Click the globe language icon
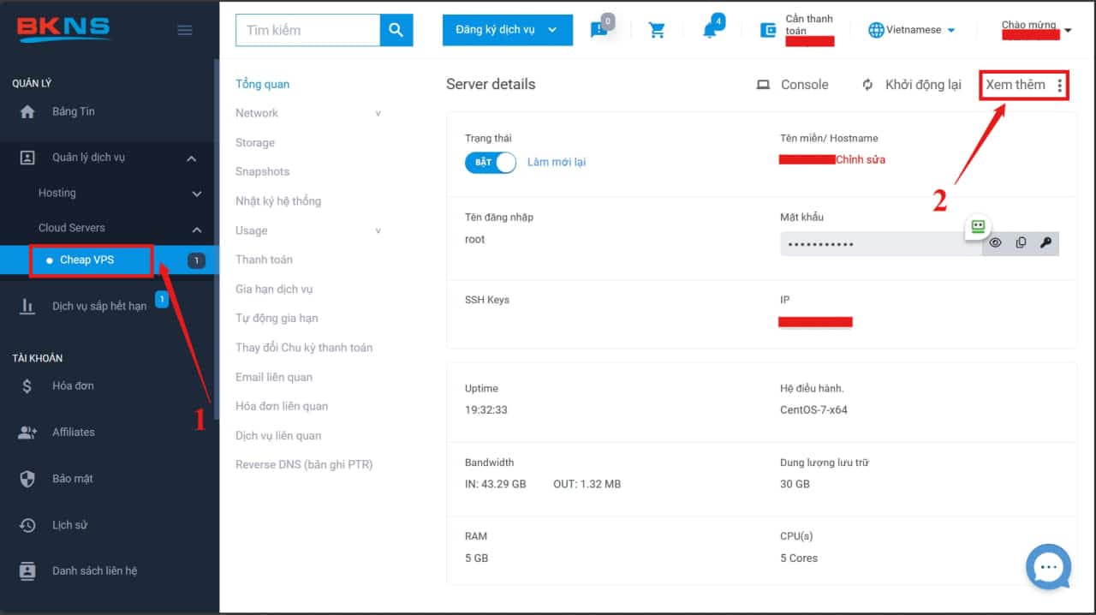Viewport: 1096px width, 615px height. 875,30
